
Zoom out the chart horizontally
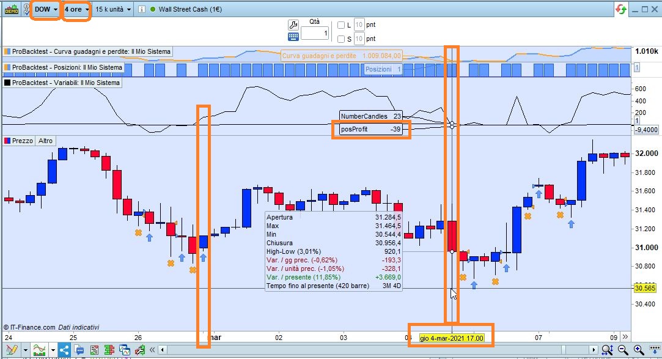tap(623, 350)
